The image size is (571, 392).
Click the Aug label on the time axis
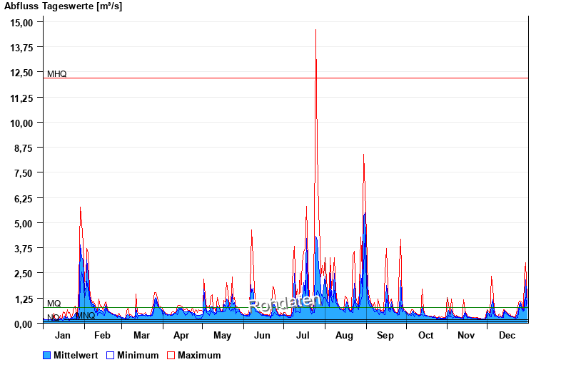point(344,335)
